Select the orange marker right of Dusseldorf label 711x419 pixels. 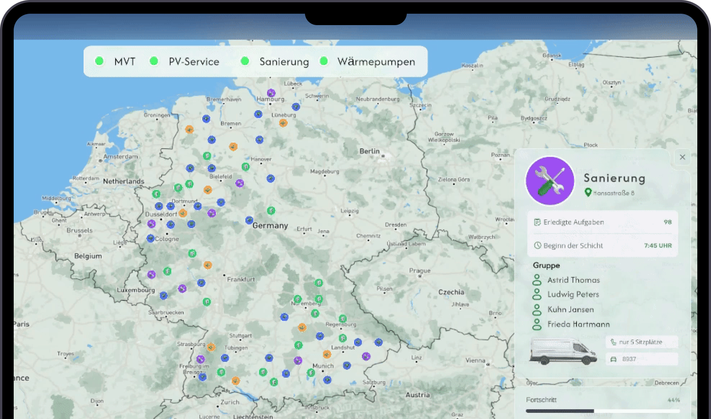pyautogui.click(x=183, y=213)
